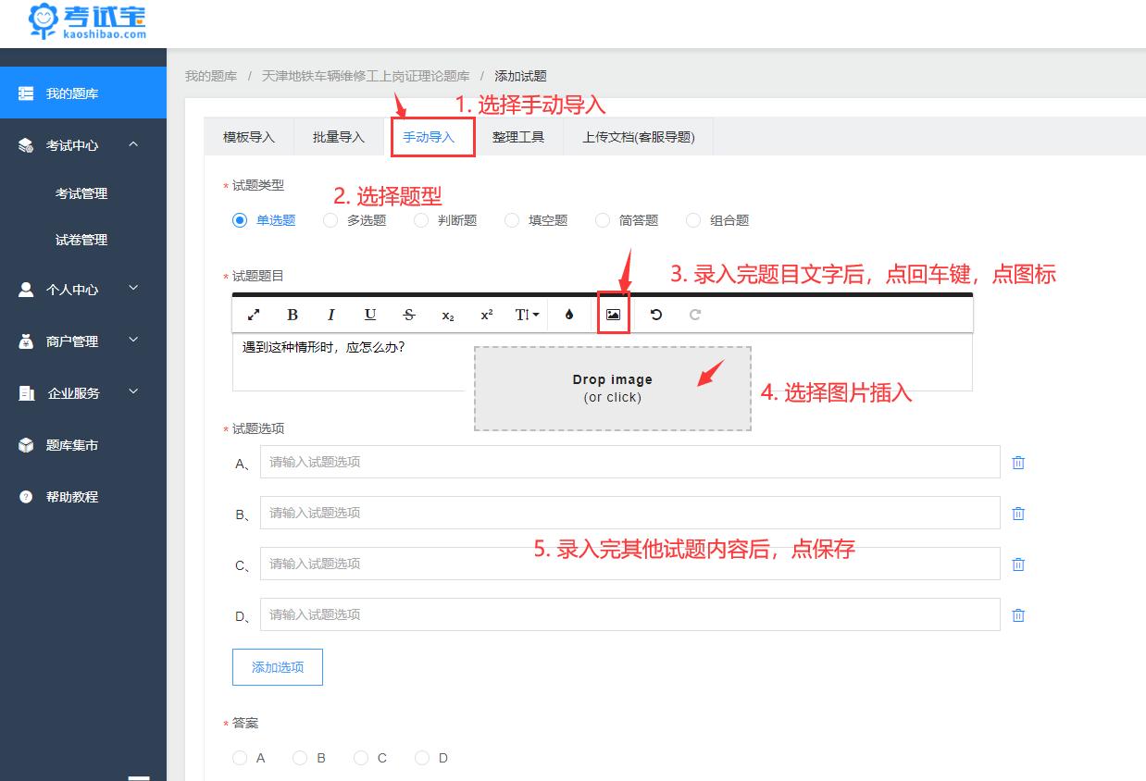The height and width of the screenshot is (781, 1146).
Task: Open the 整理工具 tab
Action: click(518, 137)
